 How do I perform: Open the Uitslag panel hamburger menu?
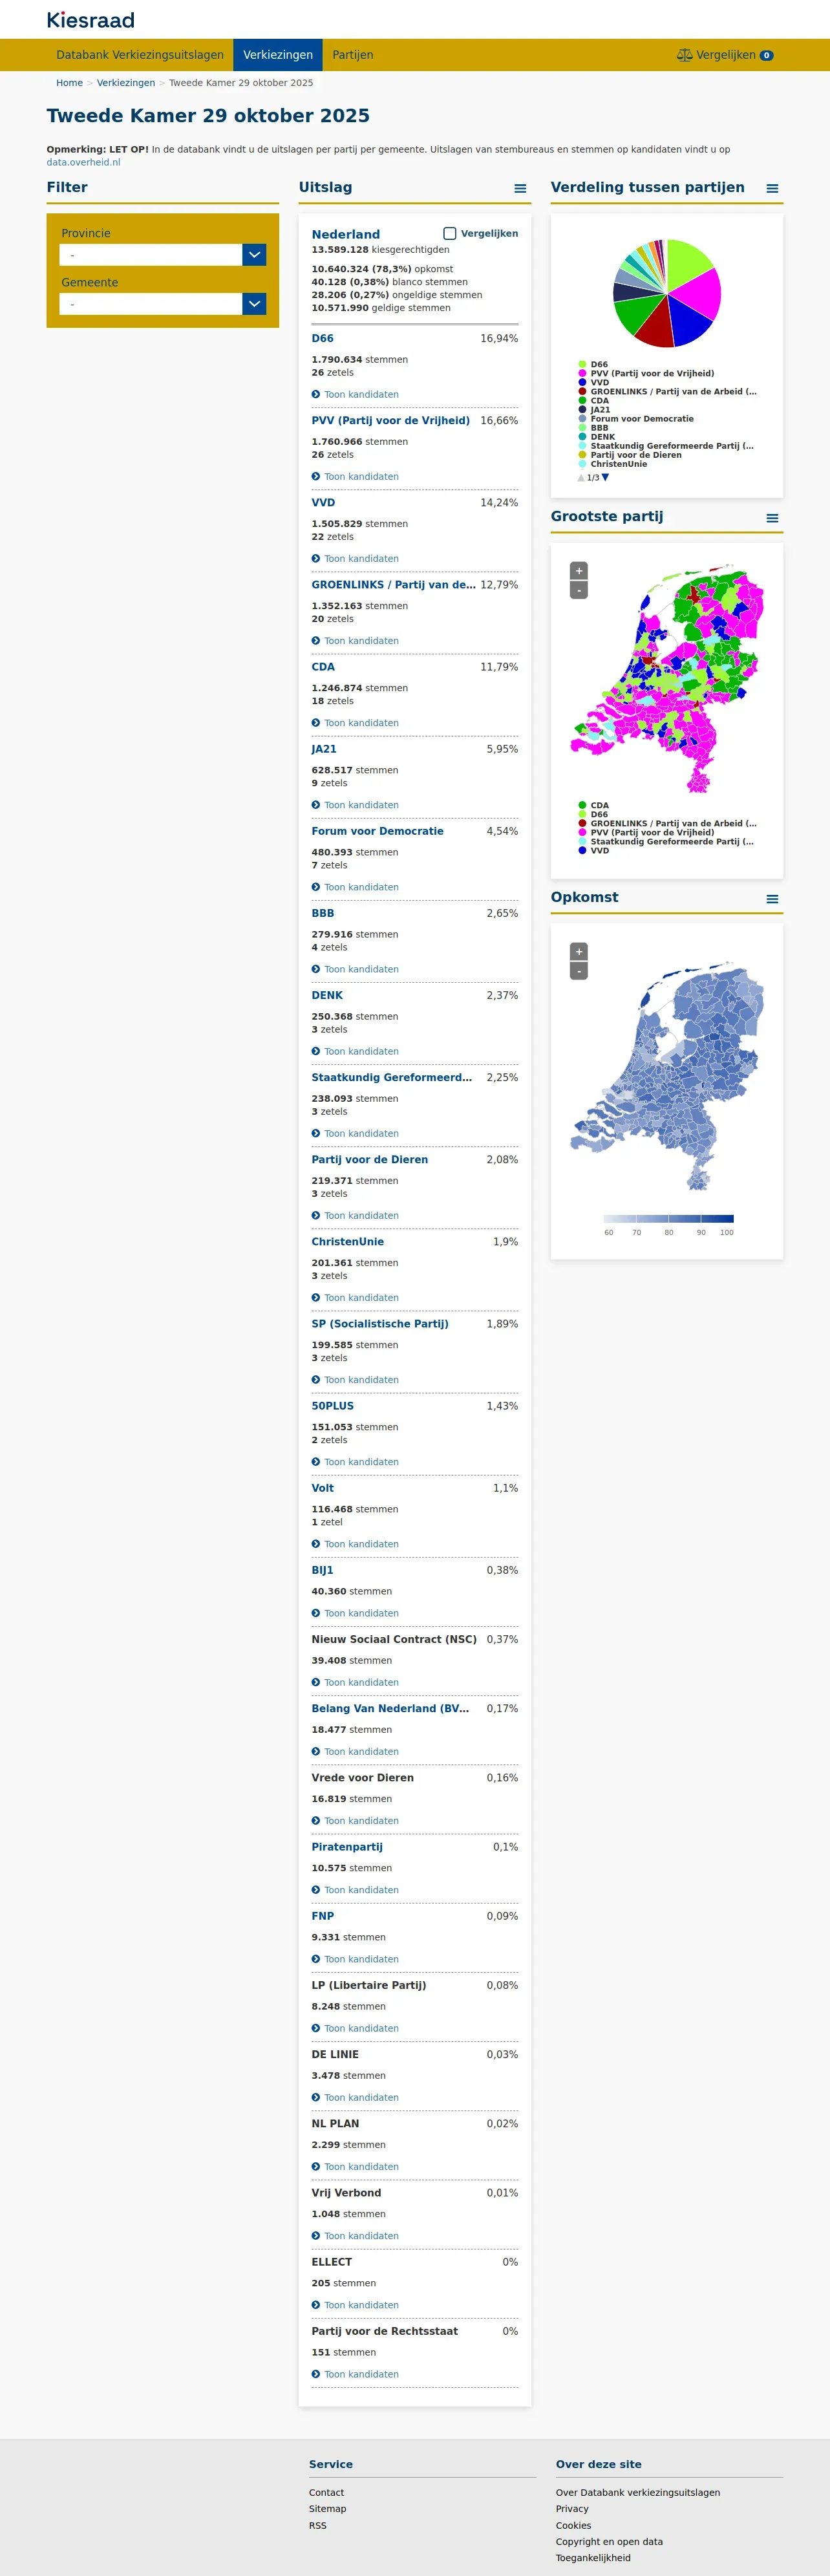click(520, 188)
